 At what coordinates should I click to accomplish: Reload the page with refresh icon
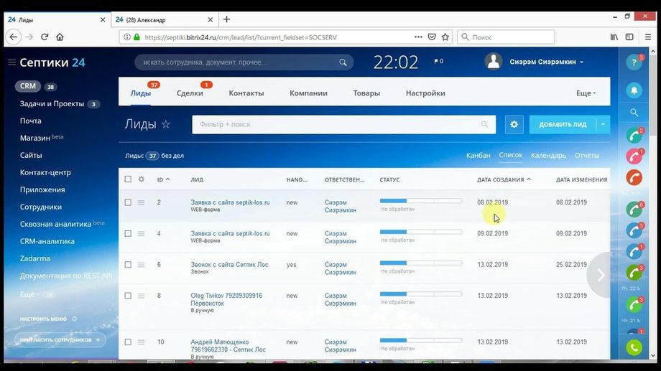tap(45, 37)
